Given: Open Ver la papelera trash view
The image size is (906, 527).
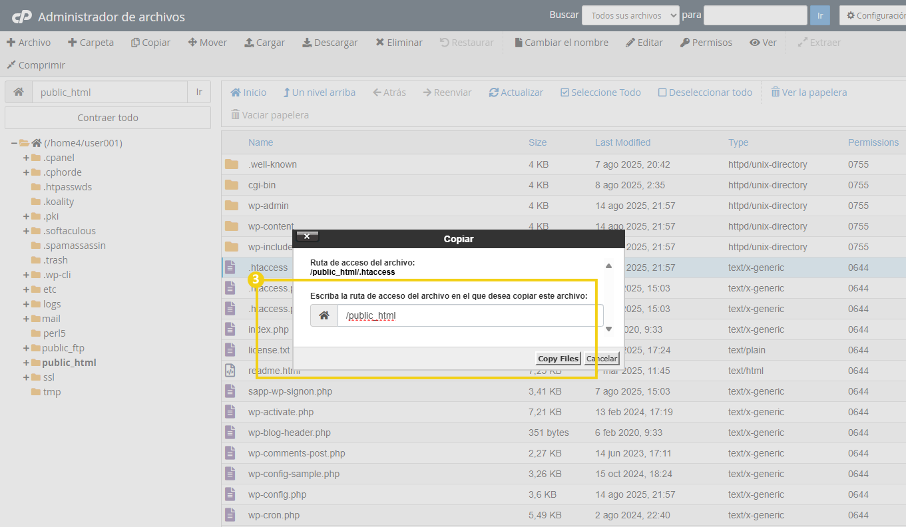Looking at the screenshot, I should click(808, 92).
